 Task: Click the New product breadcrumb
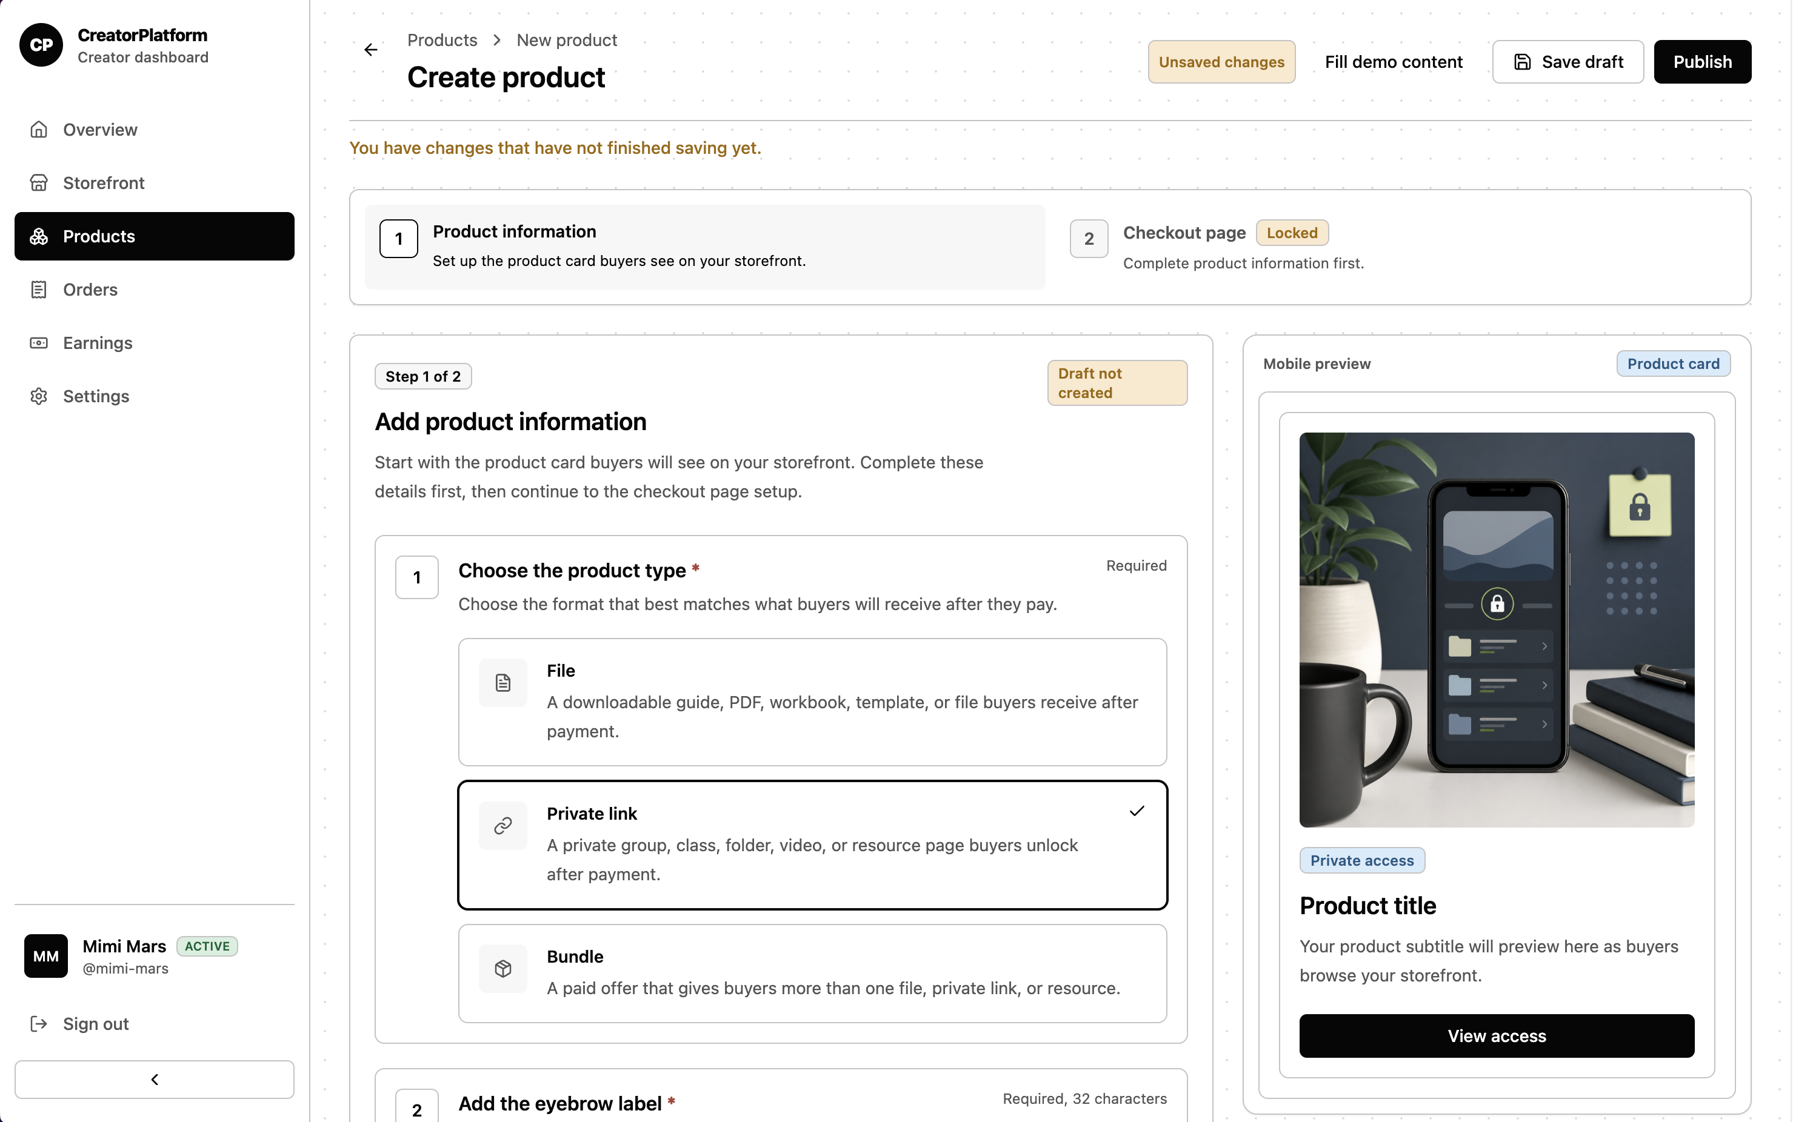point(567,40)
